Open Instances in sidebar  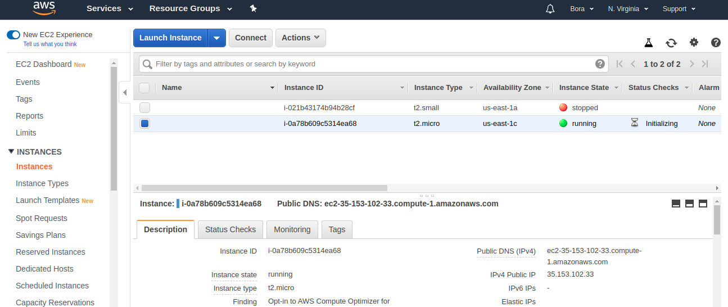click(34, 166)
